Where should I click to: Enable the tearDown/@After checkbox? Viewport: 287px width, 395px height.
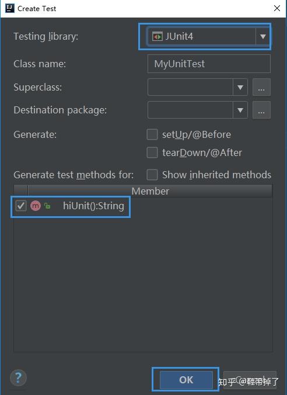pos(152,153)
